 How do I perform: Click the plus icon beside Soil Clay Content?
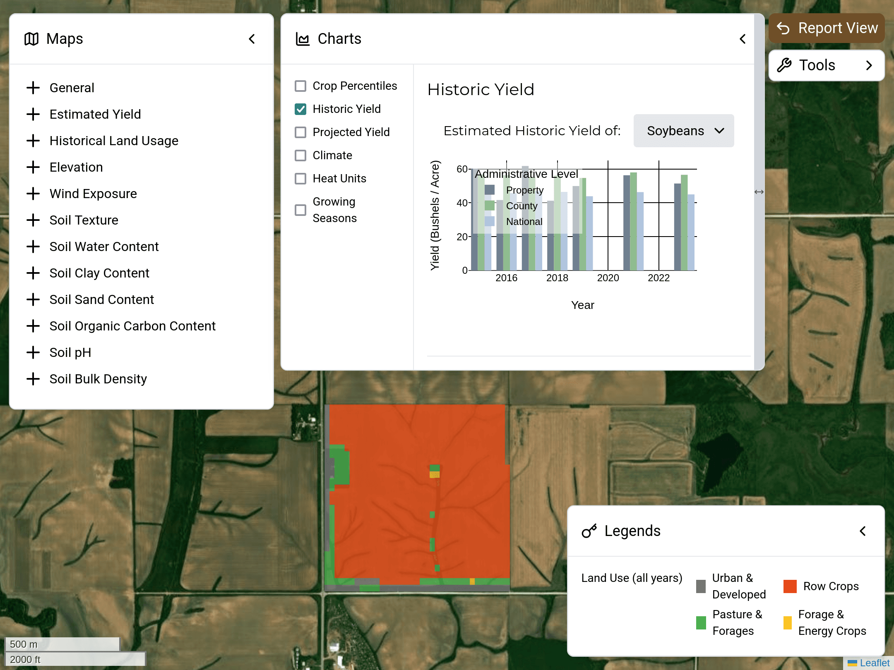(33, 273)
